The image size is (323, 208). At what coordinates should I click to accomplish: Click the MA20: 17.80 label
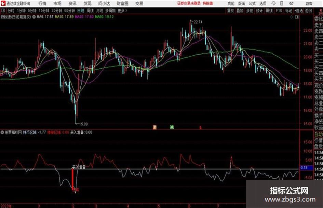point(84,17)
